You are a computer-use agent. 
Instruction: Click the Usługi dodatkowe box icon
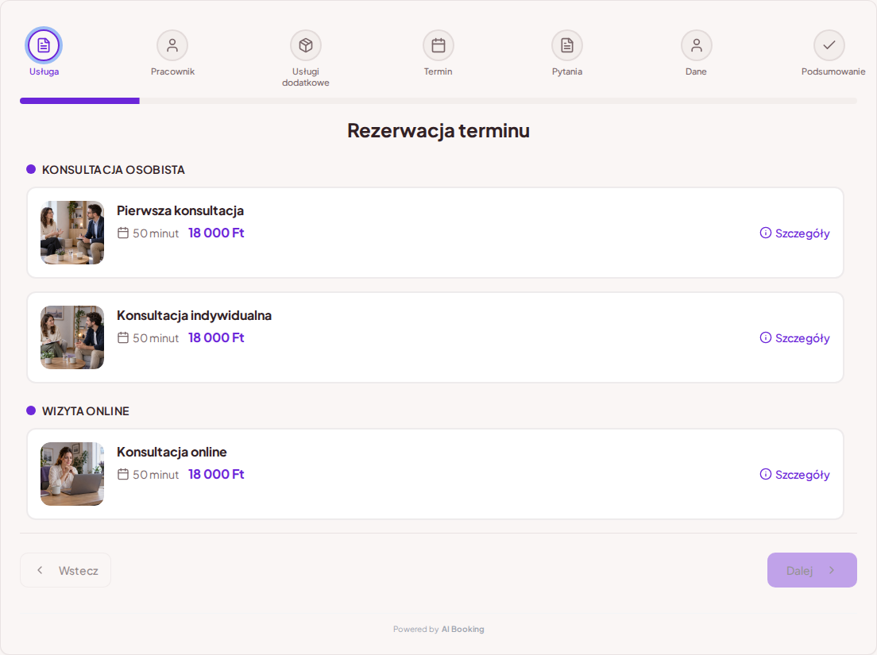(x=305, y=45)
